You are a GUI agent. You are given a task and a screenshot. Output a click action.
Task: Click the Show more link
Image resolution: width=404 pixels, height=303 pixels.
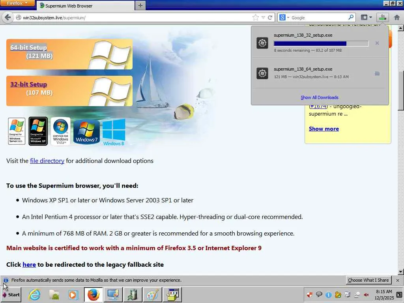(324, 129)
